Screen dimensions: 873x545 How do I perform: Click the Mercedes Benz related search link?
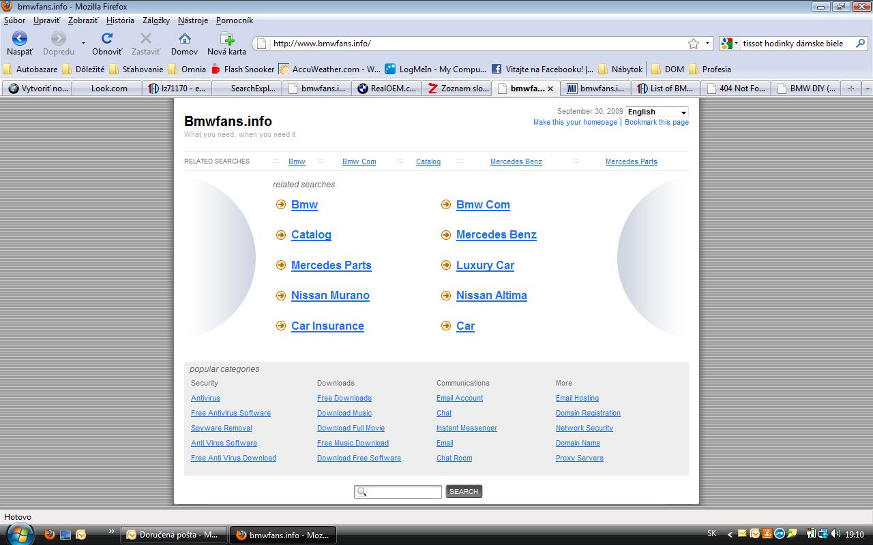click(496, 234)
